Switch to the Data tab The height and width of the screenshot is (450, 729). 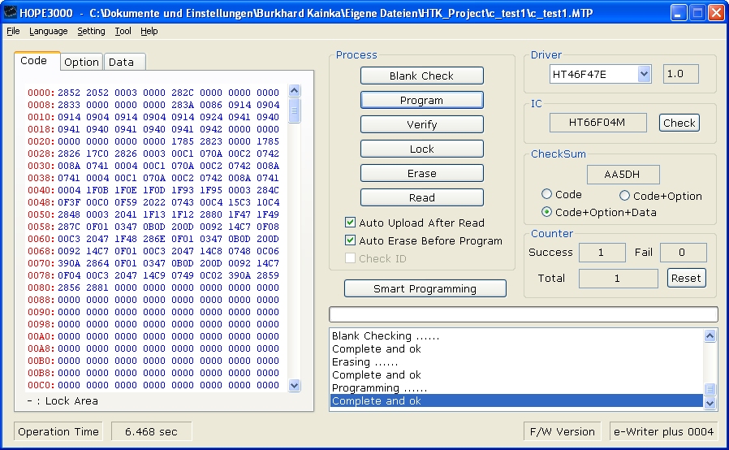coord(121,62)
